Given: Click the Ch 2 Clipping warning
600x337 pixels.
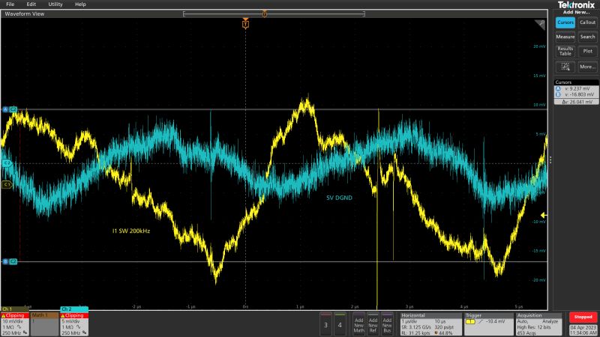Looking at the screenshot, I should 74,315.
